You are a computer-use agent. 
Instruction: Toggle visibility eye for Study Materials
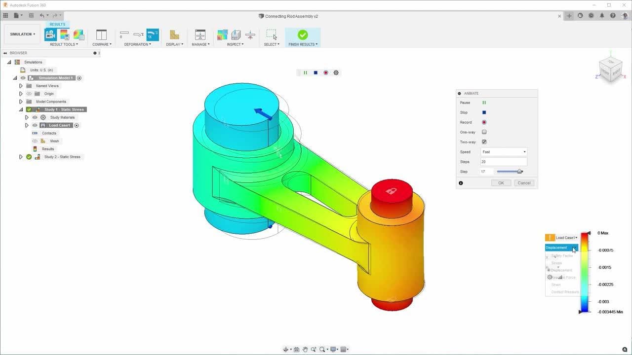point(35,117)
